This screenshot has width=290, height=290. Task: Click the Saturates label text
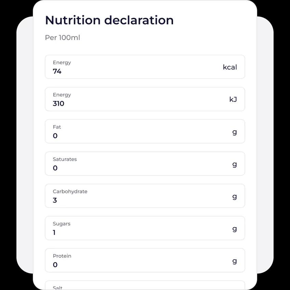tap(65, 159)
